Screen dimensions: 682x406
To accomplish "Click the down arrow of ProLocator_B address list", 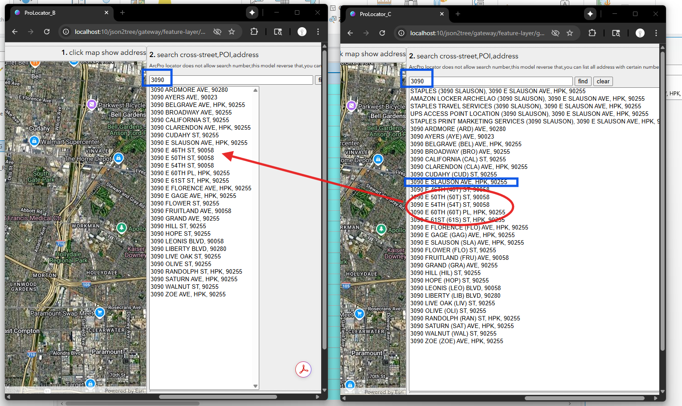I will [256, 386].
